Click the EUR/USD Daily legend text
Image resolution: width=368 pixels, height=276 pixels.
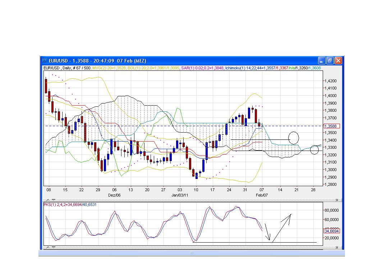[57, 67]
